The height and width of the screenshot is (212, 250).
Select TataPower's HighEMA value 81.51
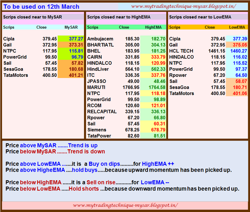click(160, 136)
